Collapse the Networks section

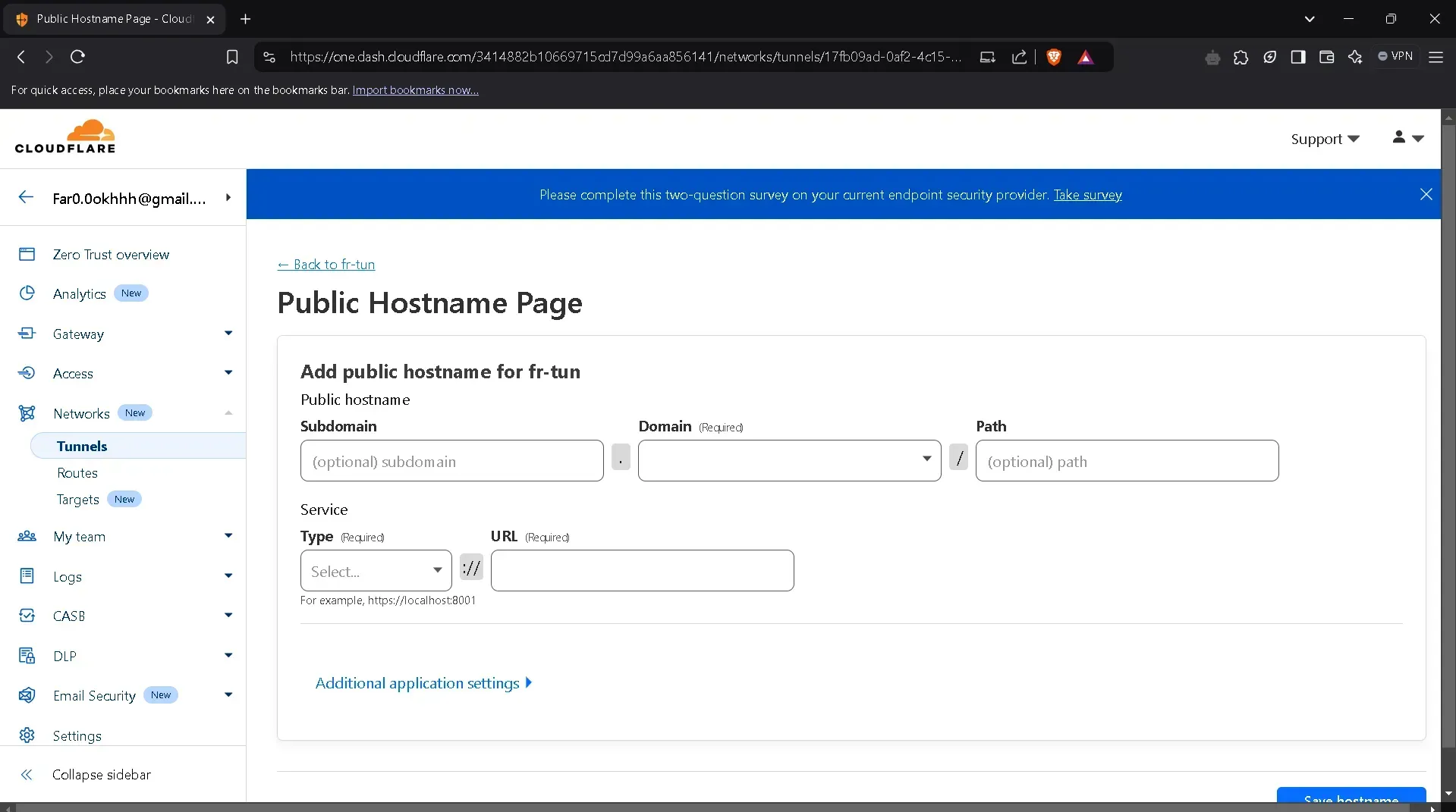click(x=228, y=413)
